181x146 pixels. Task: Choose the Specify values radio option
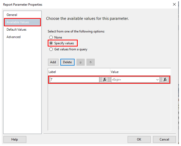tap(51, 43)
